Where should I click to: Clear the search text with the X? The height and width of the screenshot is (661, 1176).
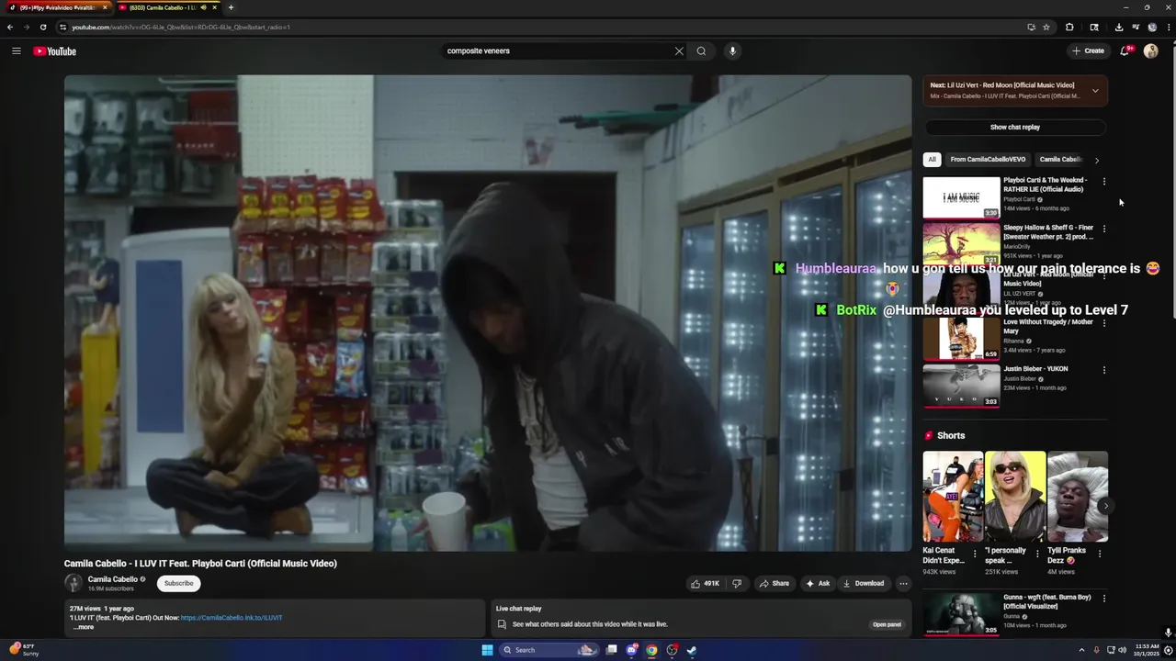pos(679,51)
